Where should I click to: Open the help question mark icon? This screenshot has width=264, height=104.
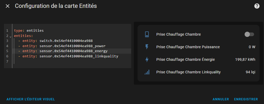257,6
